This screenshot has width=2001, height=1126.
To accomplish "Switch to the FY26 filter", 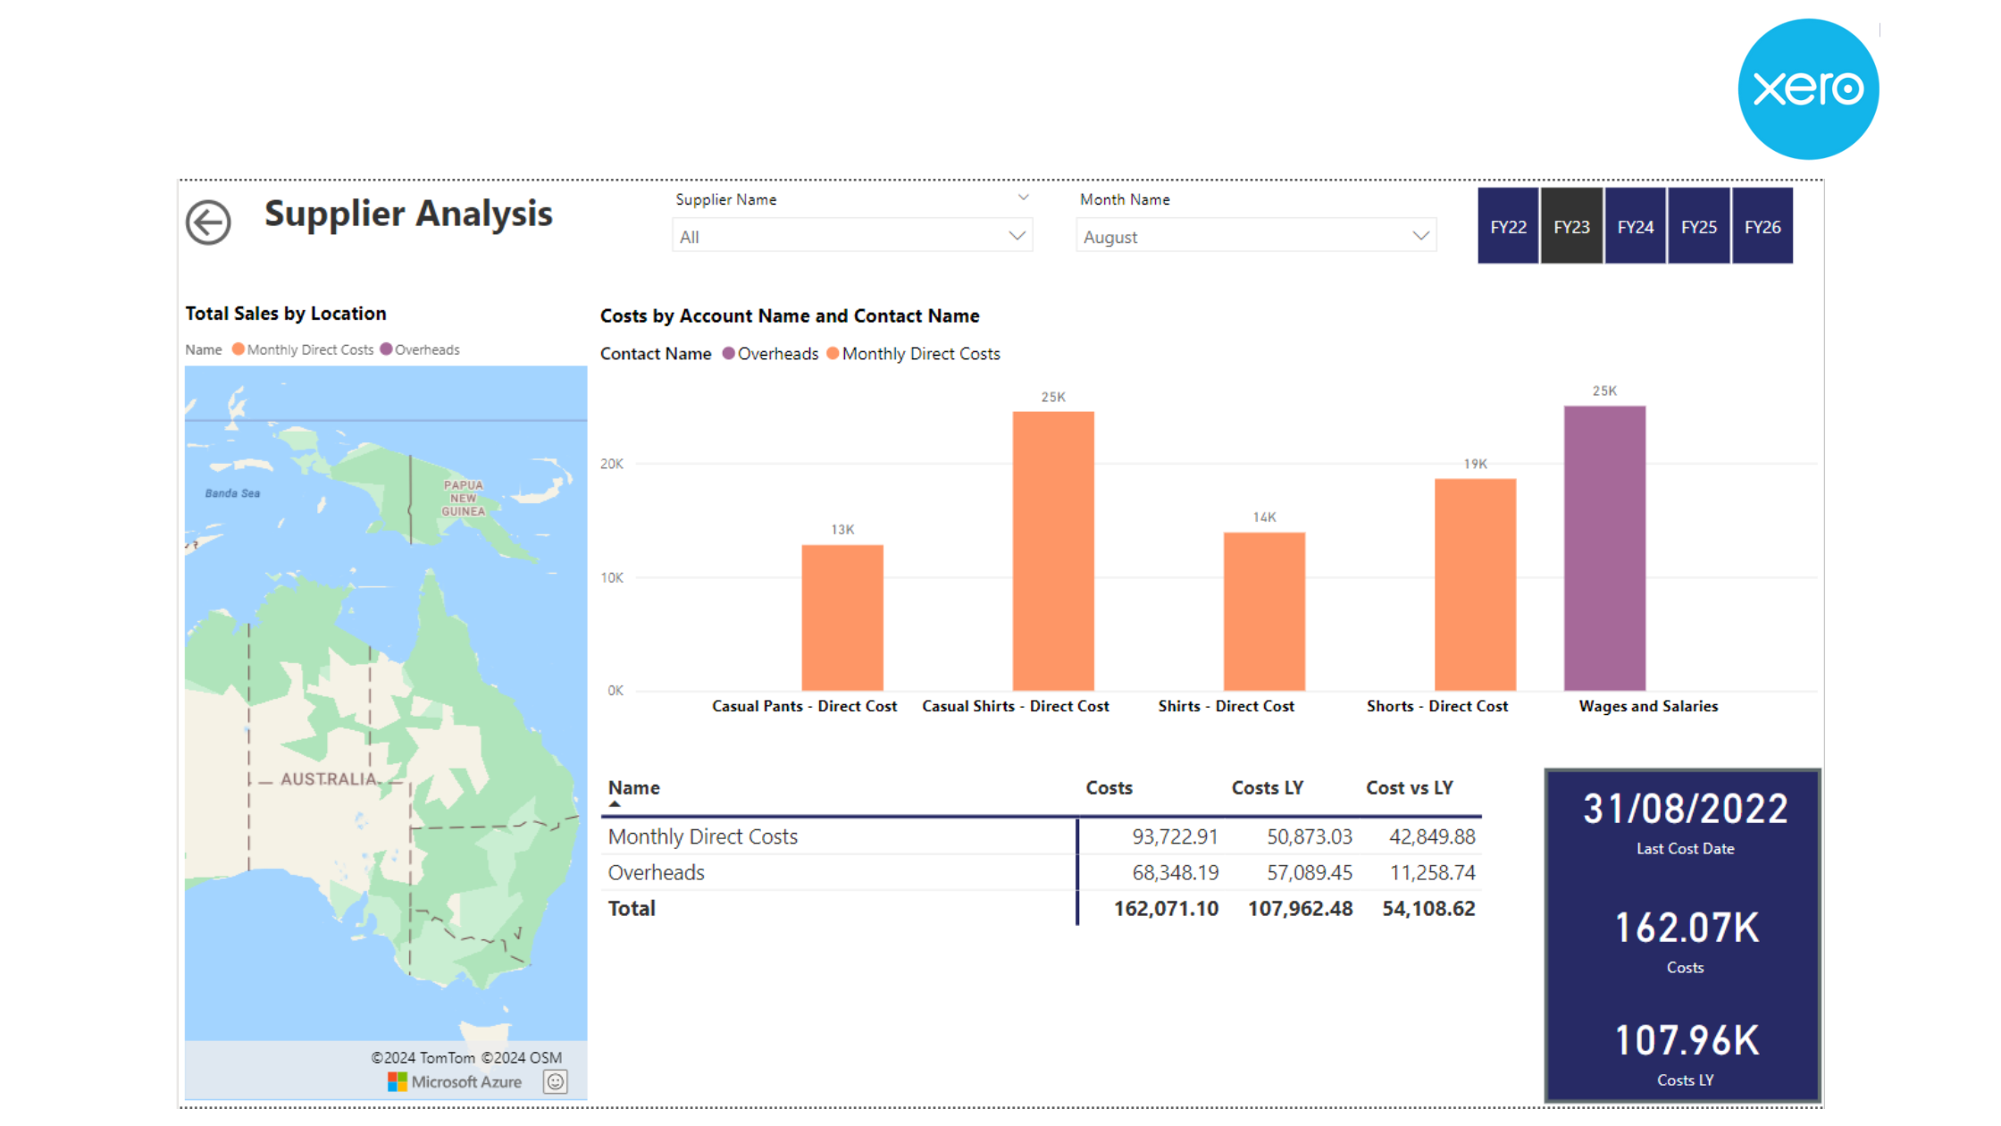I will [1762, 227].
